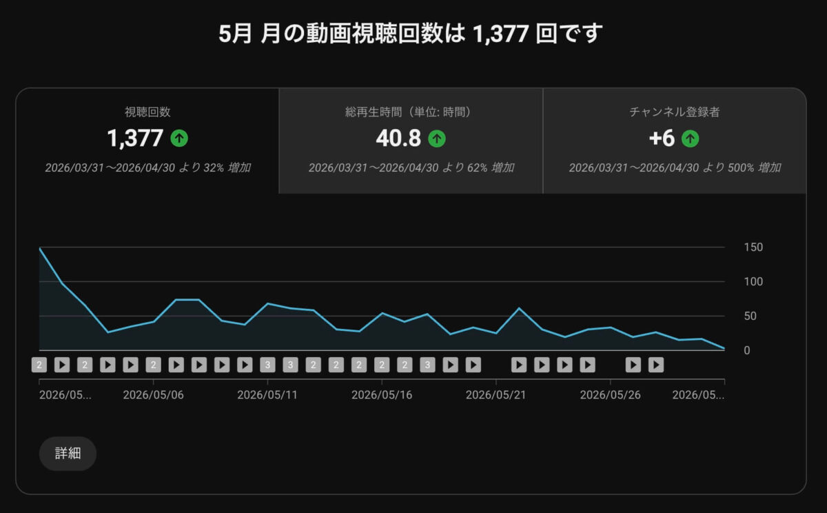Open the 2-video marker for May 1
827x513 pixels.
tap(39, 365)
